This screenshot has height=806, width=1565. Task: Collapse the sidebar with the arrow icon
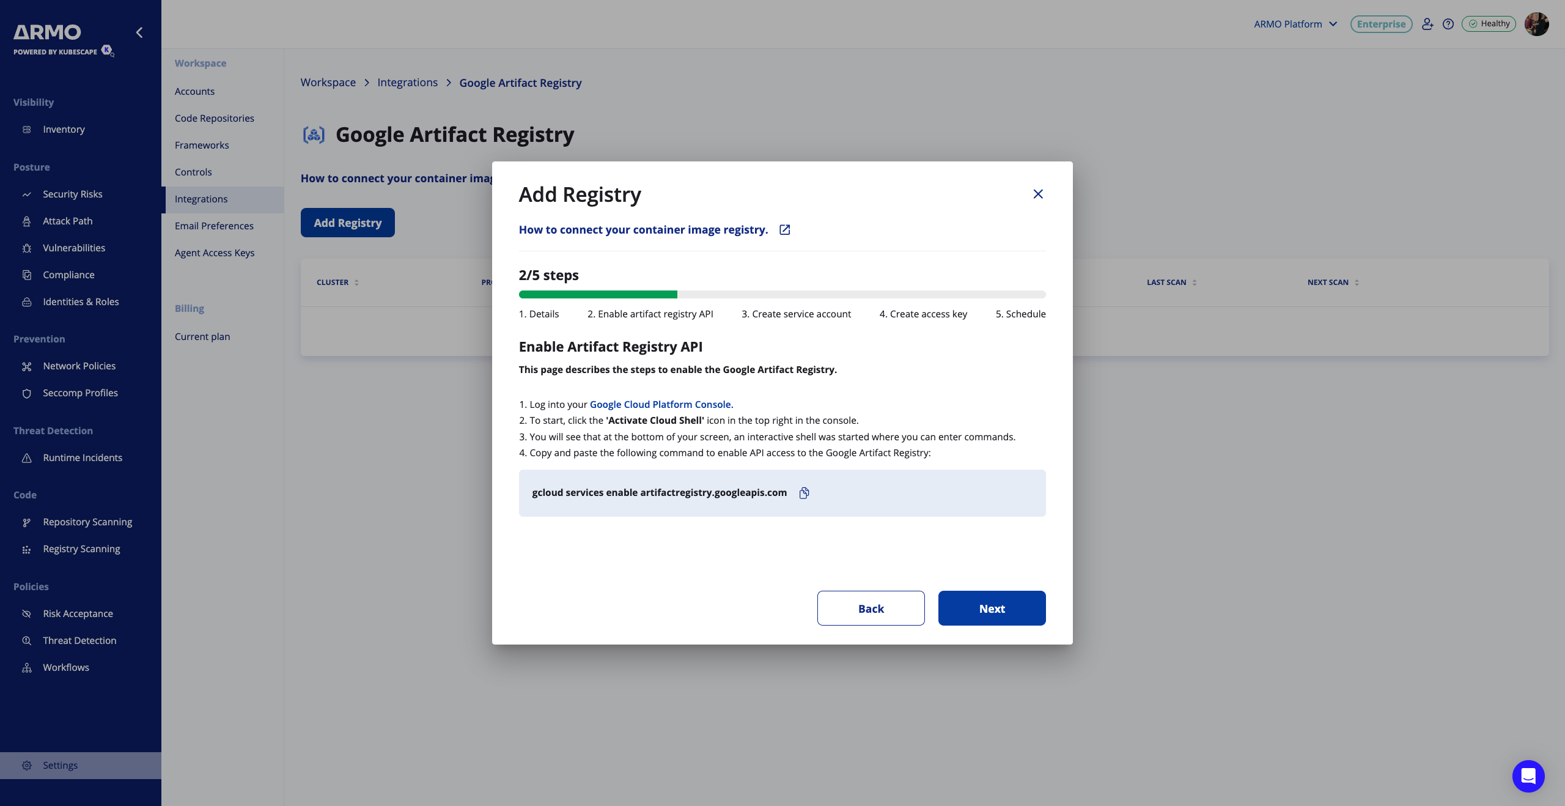(139, 32)
